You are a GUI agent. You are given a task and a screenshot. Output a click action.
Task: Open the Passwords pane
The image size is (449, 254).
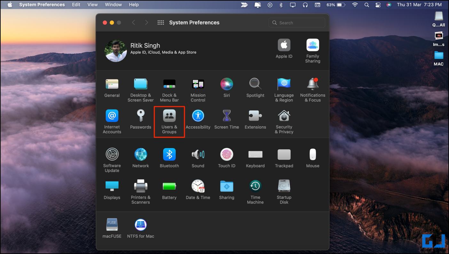[x=141, y=120]
